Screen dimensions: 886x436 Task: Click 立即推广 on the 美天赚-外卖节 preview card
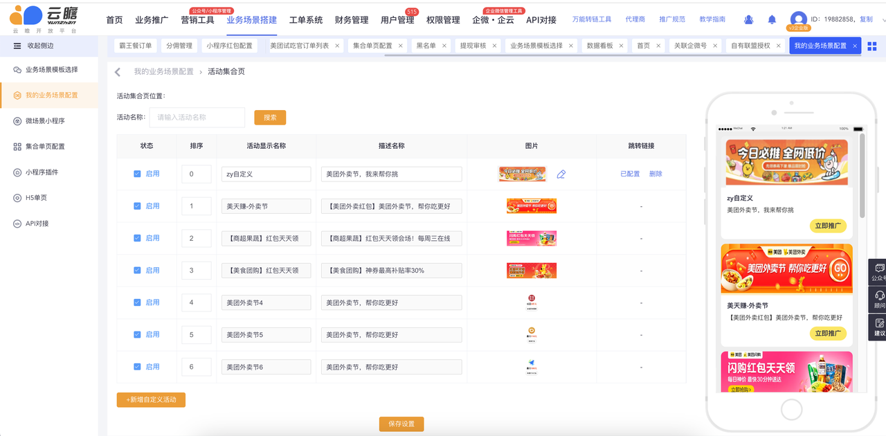[x=828, y=334]
